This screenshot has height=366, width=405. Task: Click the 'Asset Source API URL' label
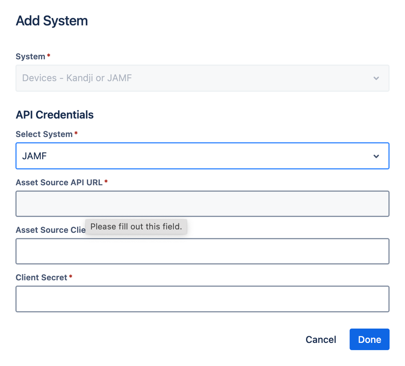click(x=59, y=182)
